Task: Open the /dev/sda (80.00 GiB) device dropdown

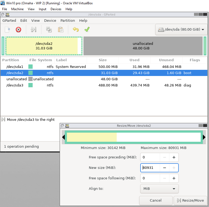Action: point(181,30)
